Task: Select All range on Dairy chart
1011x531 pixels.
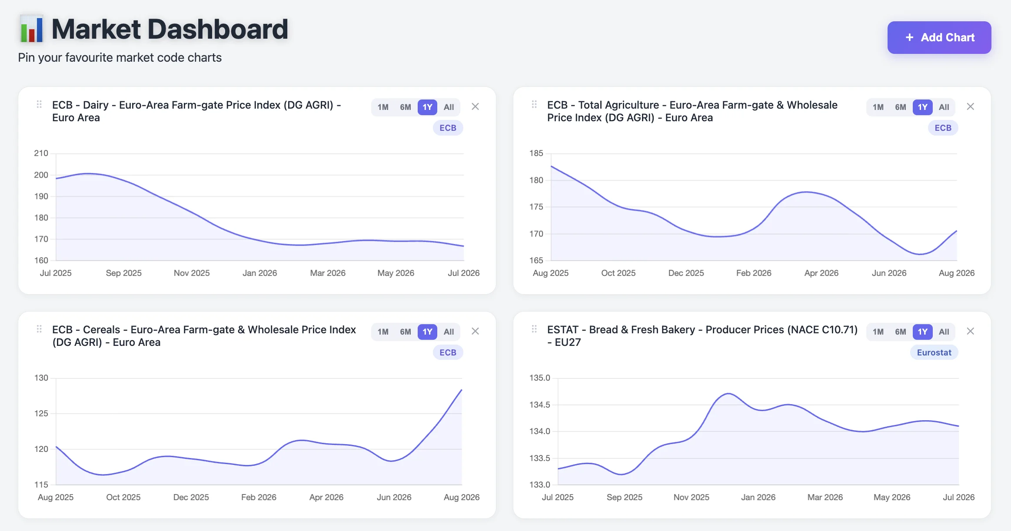Action: [449, 107]
